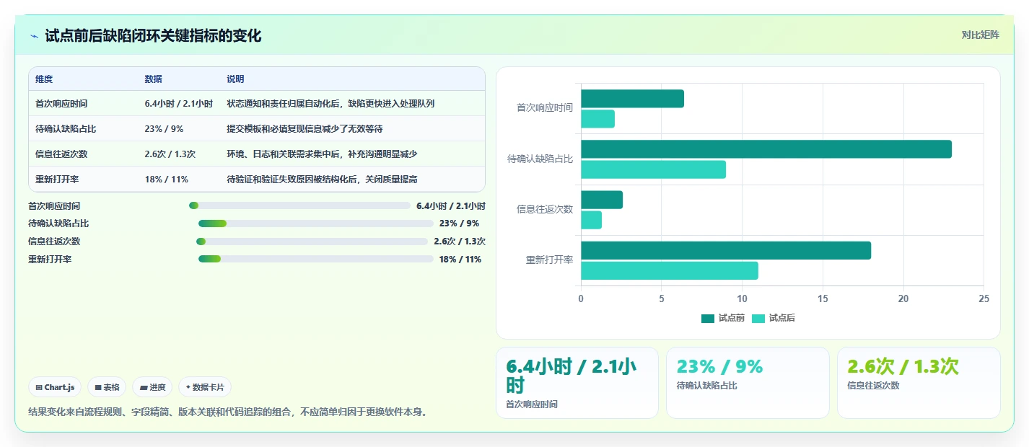Click the 待确认缺陷占比 chart axis label

pyautogui.click(x=540, y=159)
